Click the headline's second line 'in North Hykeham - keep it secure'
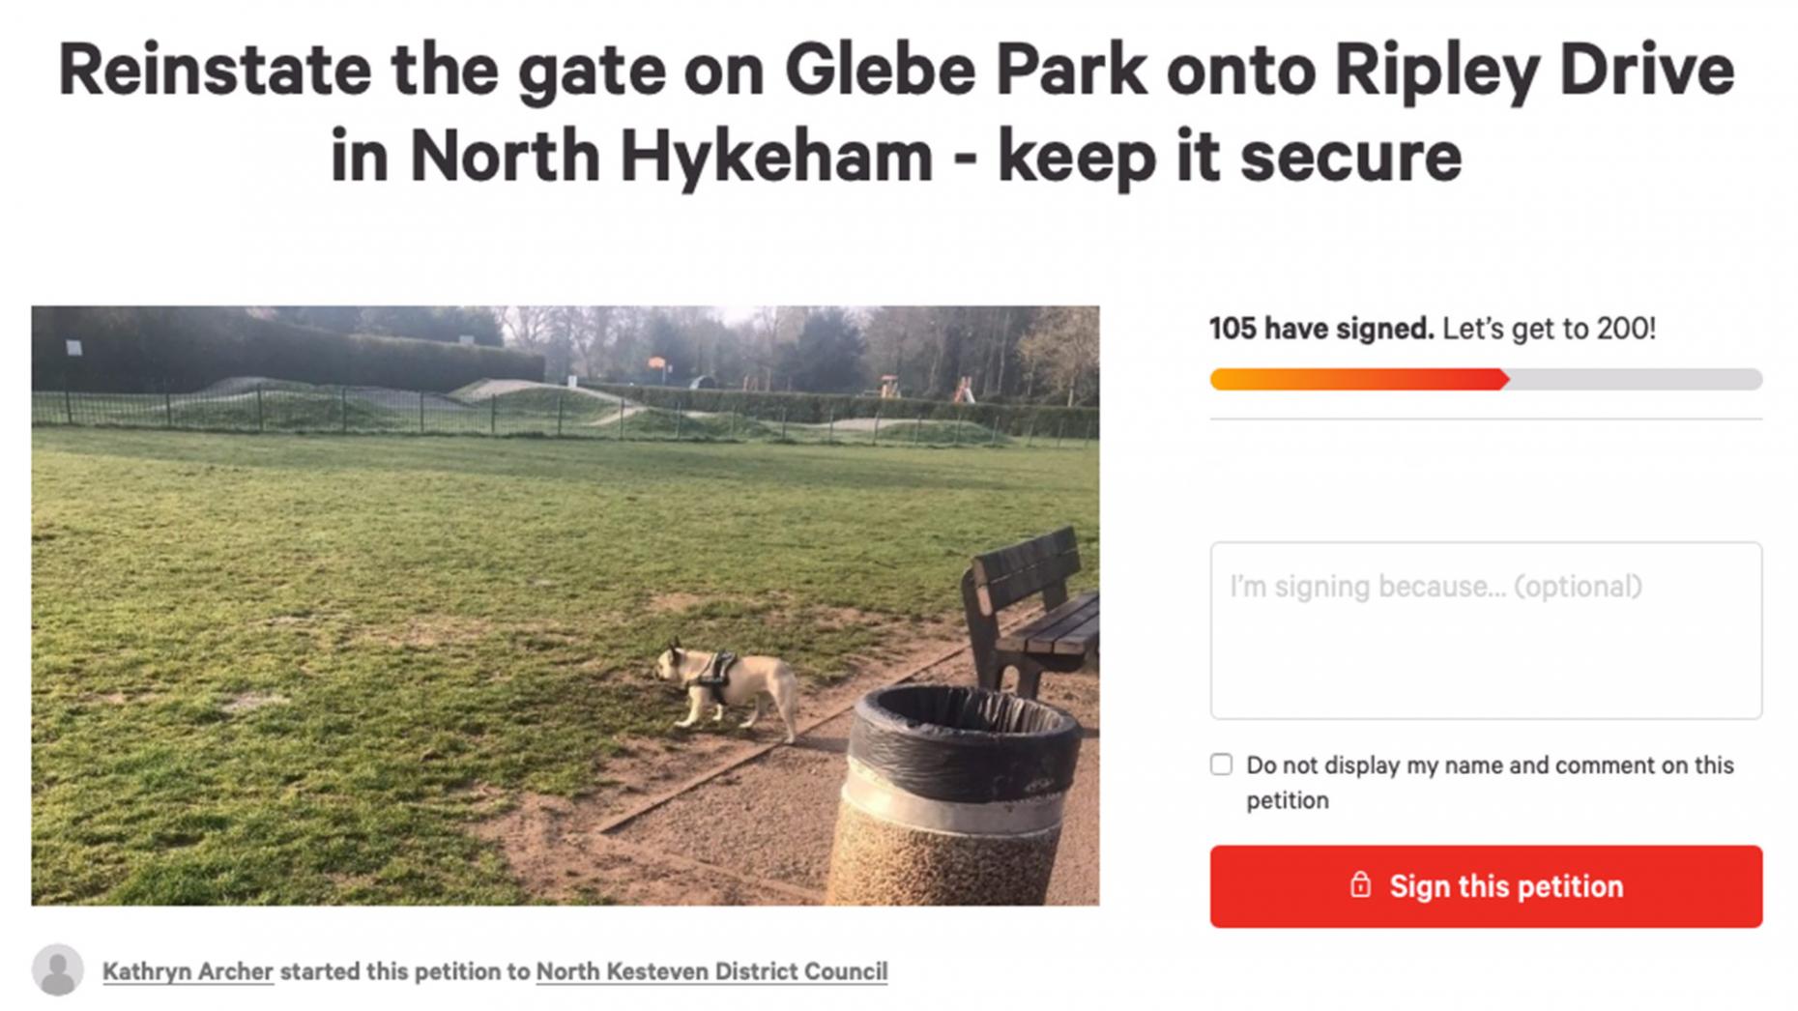 (896, 156)
